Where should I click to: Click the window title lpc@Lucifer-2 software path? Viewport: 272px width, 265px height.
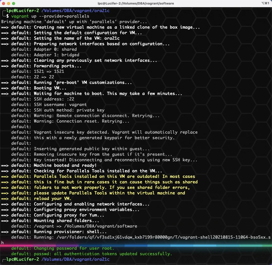pyautogui.click(x=136, y=4)
